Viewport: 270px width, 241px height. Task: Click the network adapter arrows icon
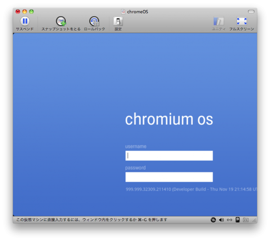[x=229, y=220]
